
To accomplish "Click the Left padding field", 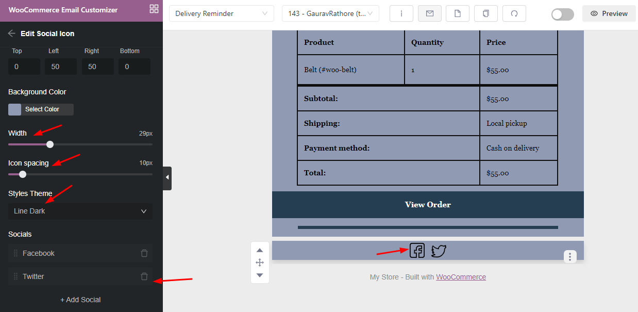I will (61, 67).
